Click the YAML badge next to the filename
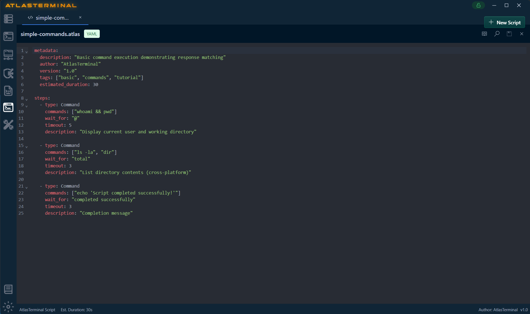Image resolution: width=530 pixels, height=314 pixels. [91, 33]
